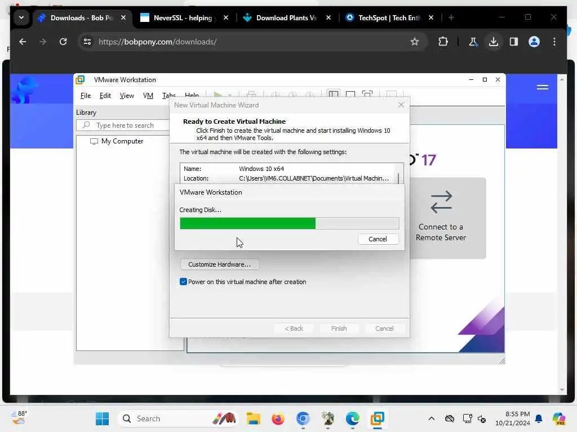Click Customize Hardware button

click(x=219, y=264)
